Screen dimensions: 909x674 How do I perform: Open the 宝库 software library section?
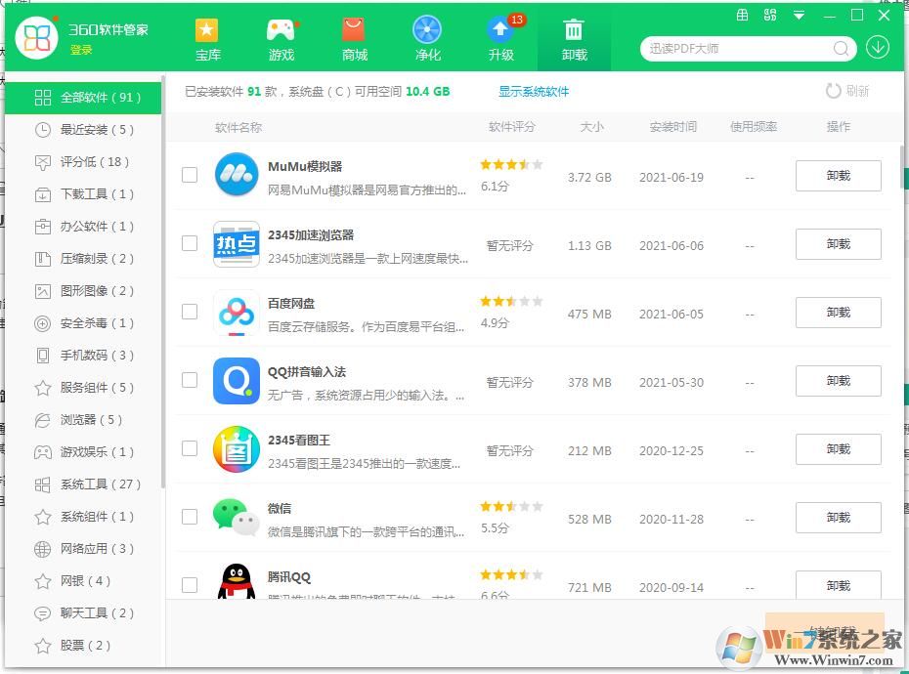[x=207, y=39]
